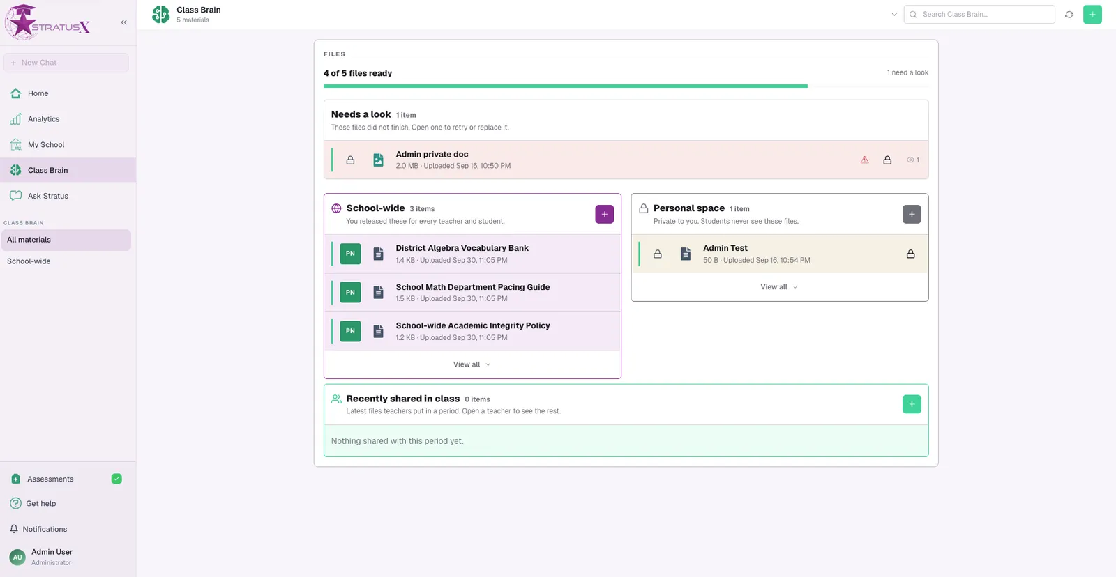This screenshot has width=1116, height=577.
Task: Collapse the sidebar with the double chevron
Action: 123,22
